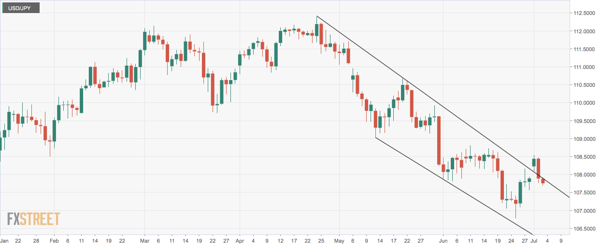This screenshot has width=601, height=247.
Task: Click the Apr date axis label
Action: pyautogui.click(x=240, y=240)
